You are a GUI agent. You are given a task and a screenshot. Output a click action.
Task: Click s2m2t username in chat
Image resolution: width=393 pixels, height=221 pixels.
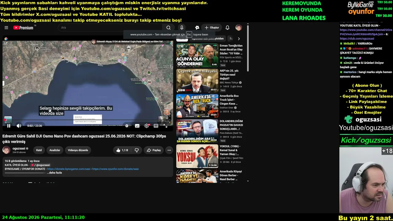(x=348, y=63)
